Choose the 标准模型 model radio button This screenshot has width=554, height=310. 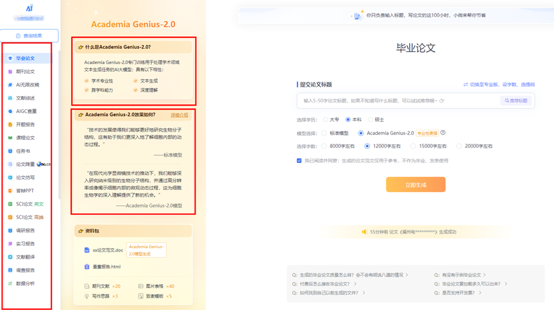(324, 133)
